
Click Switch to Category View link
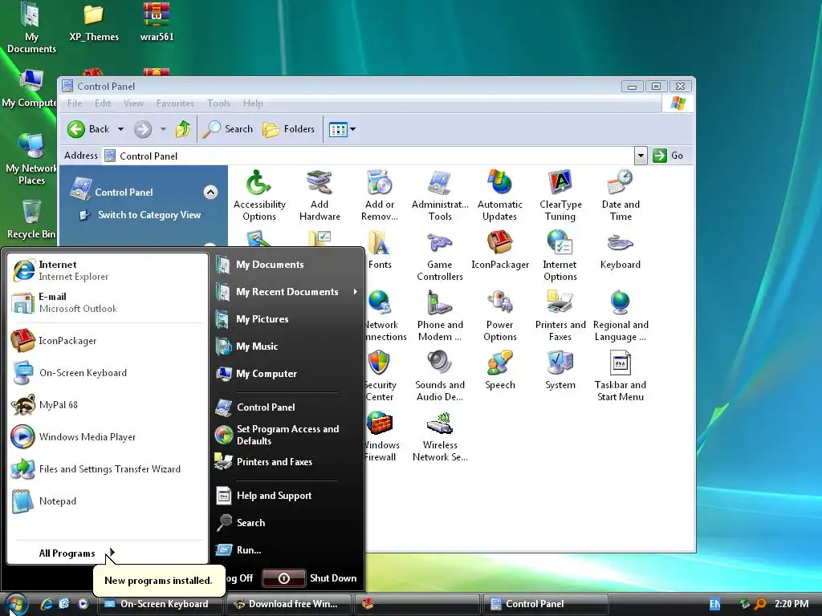tap(149, 215)
